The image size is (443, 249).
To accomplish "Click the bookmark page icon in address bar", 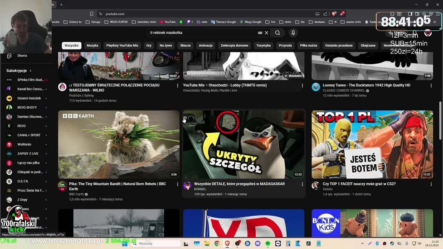I will click(x=91, y=14).
